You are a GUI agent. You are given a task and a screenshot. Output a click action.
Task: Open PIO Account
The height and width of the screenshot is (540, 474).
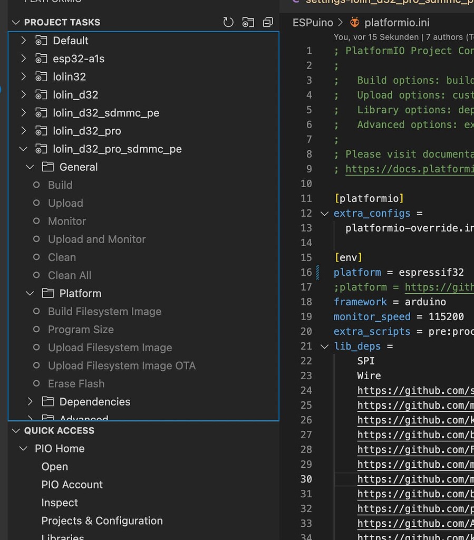72,485
